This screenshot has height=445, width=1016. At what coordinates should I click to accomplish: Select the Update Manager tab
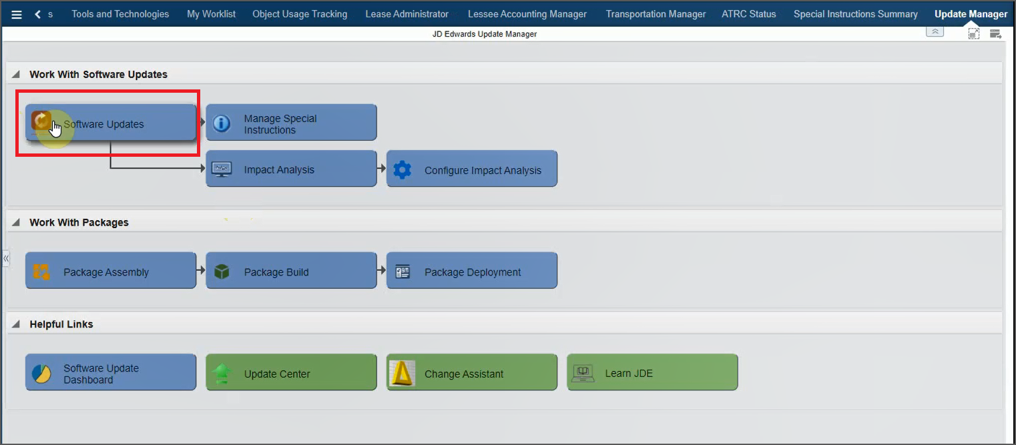pyautogui.click(x=971, y=14)
